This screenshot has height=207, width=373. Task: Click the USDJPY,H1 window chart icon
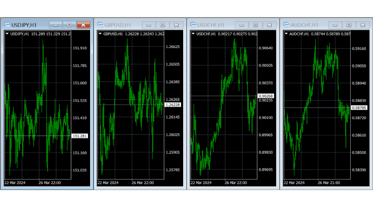(x=7, y=25)
